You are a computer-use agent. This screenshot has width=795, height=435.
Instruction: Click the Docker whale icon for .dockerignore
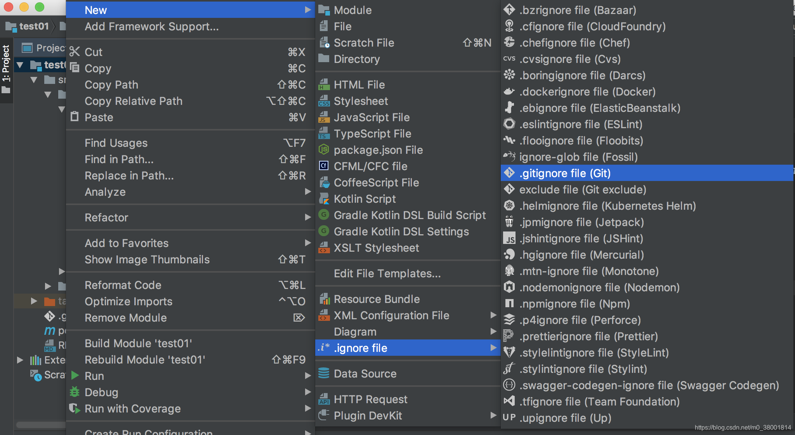click(509, 92)
